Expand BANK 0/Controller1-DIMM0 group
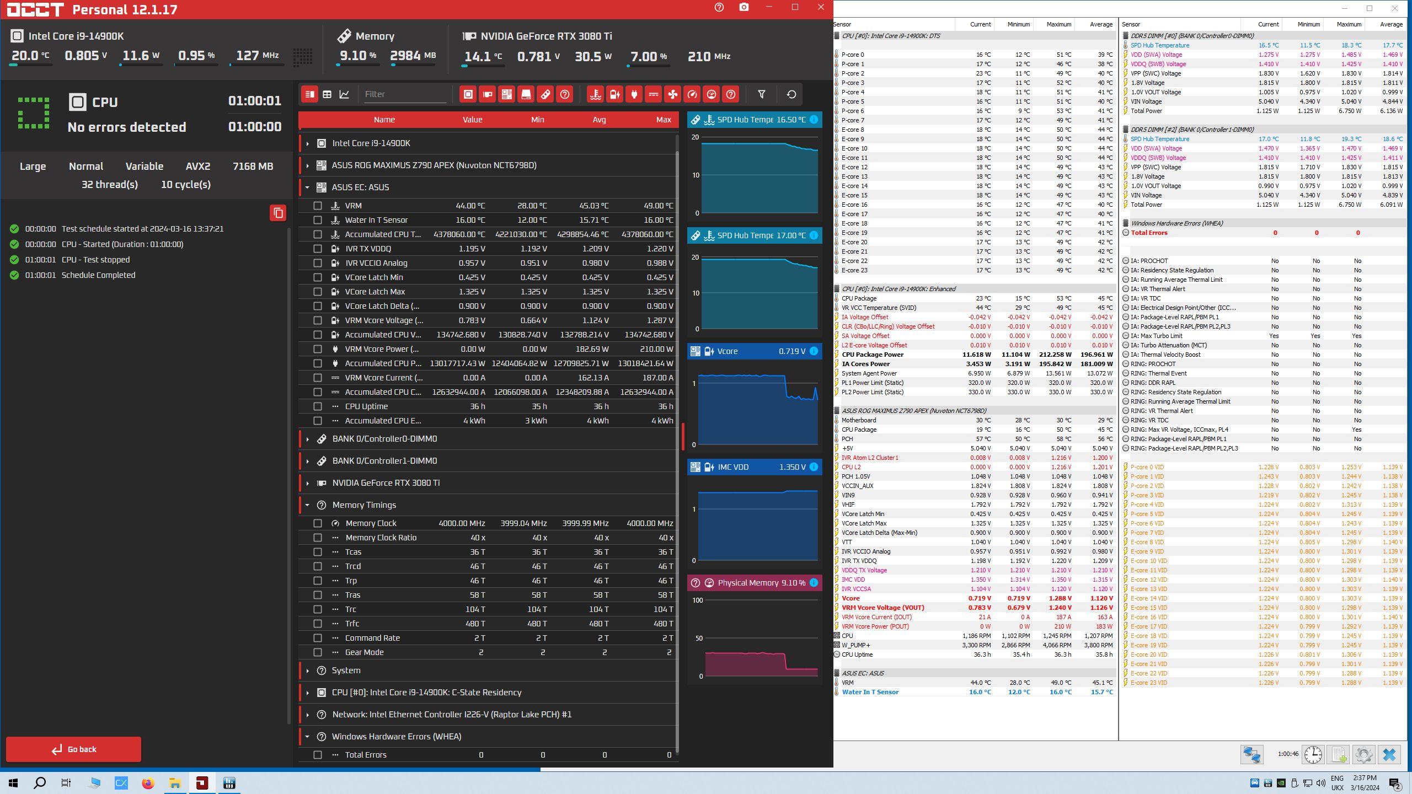This screenshot has height=794, width=1412. (x=307, y=461)
